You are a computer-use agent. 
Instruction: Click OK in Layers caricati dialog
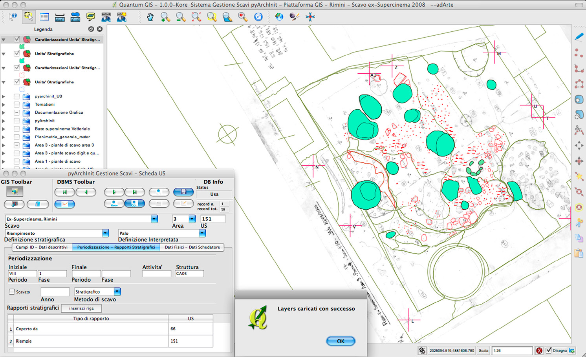click(x=341, y=341)
